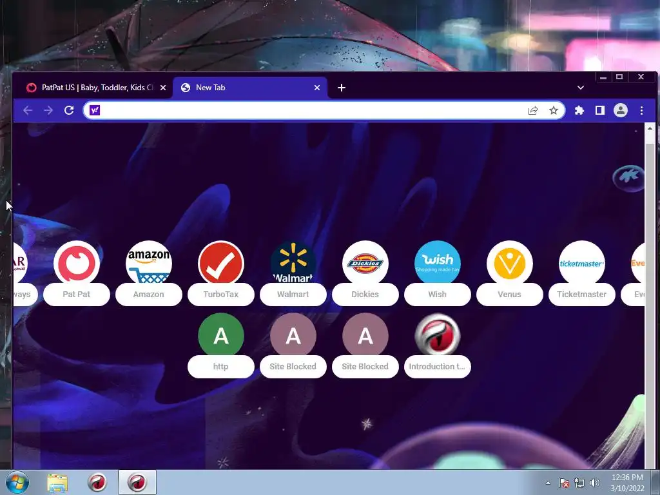Open the network tray icon
This screenshot has height=495, width=660.
pos(579,483)
